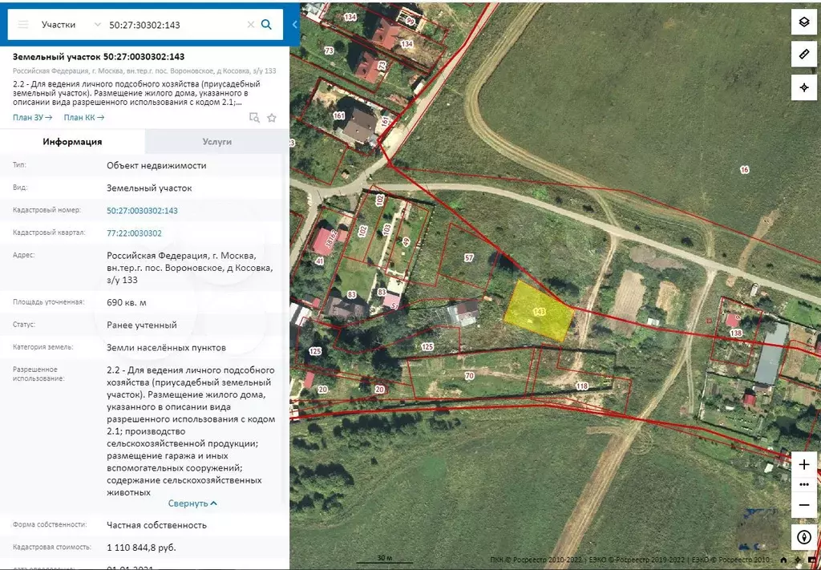Click the home icon in map footer
This screenshot has height=570, width=821.
pyautogui.click(x=783, y=560)
